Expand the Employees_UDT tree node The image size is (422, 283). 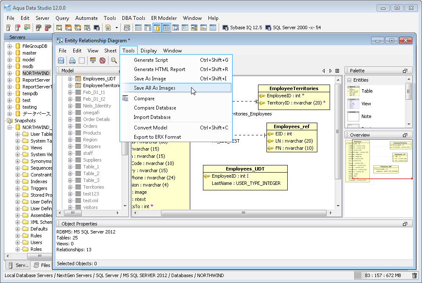tap(70, 79)
